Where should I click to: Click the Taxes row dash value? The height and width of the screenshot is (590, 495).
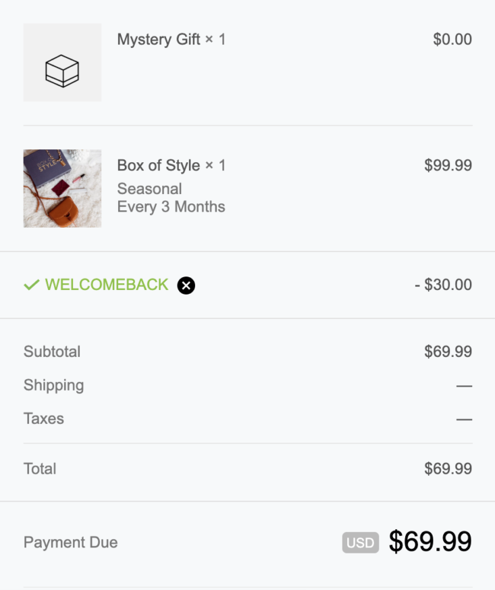coord(464,419)
